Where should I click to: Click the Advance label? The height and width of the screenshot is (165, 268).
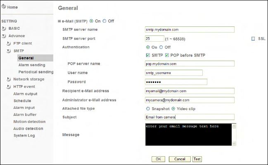(17, 36)
